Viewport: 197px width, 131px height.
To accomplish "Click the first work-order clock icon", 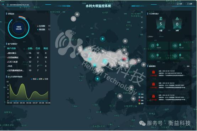I will coord(153,46).
